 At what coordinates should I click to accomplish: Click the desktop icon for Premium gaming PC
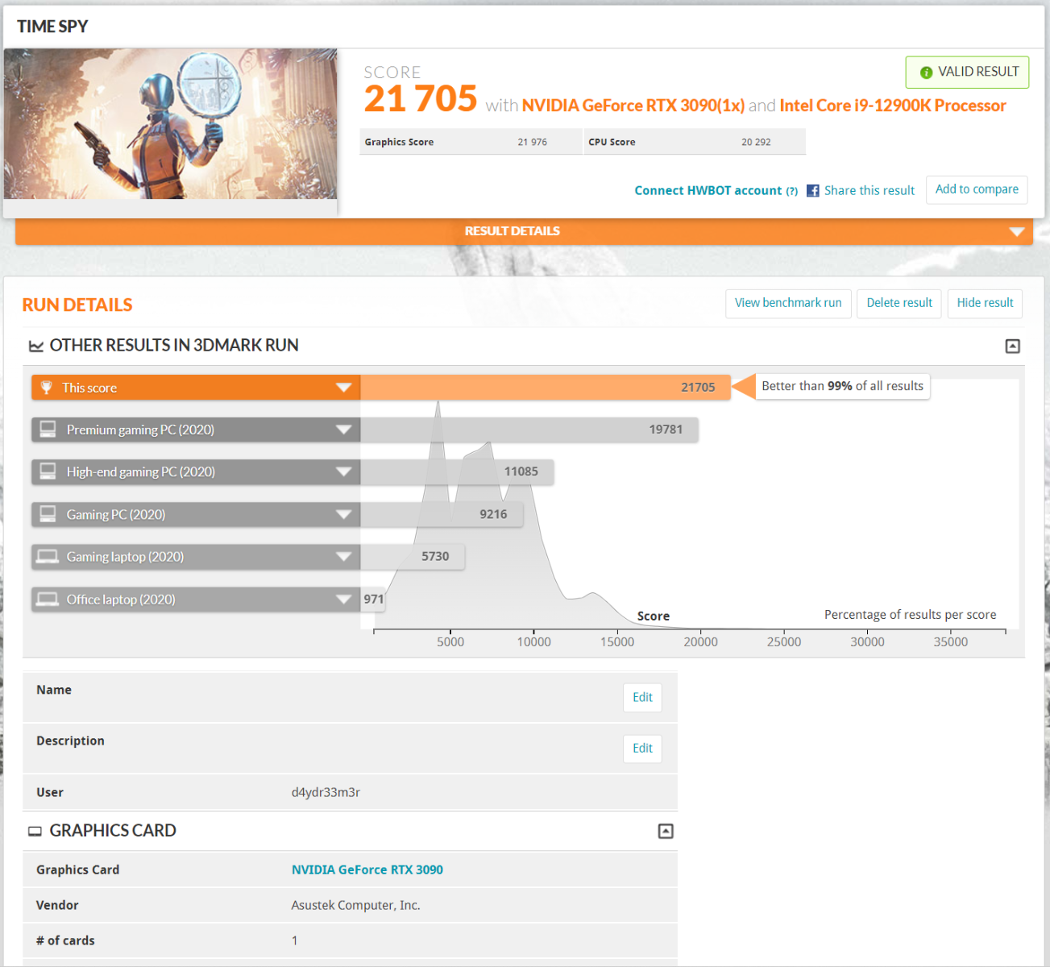tap(48, 430)
